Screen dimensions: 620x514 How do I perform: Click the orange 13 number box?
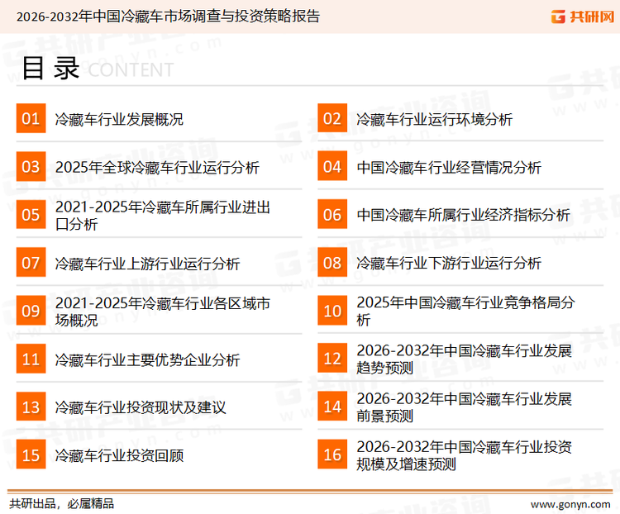31,407
